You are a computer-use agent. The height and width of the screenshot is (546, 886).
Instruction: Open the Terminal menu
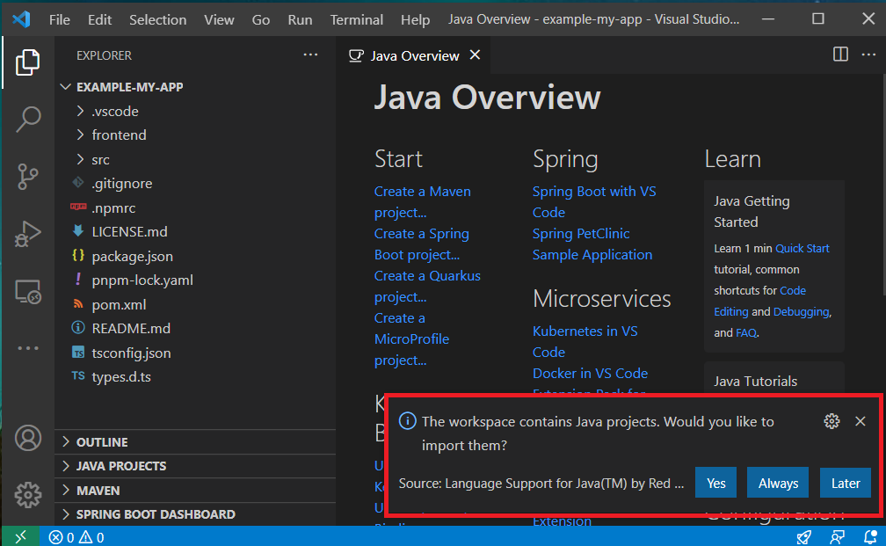pyautogui.click(x=356, y=19)
